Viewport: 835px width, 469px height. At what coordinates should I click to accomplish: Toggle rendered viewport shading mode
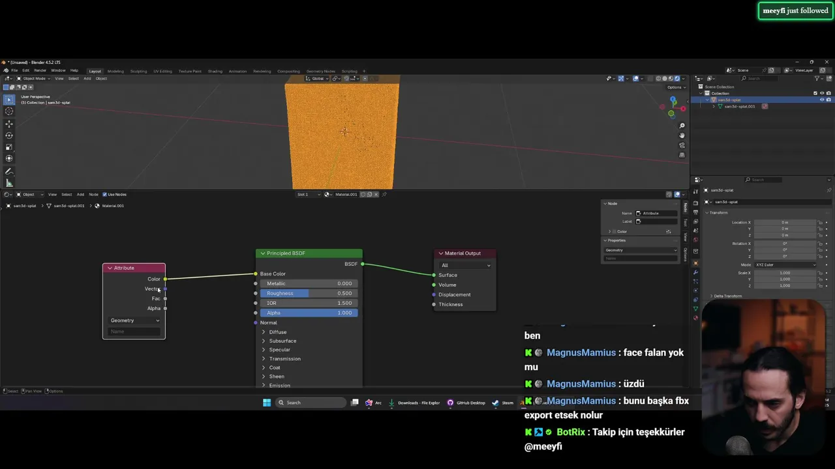(x=678, y=78)
